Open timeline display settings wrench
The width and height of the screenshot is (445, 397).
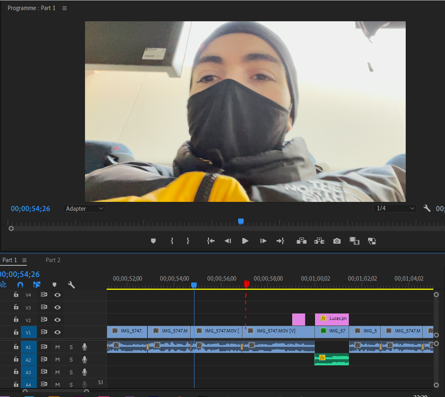pyautogui.click(x=71, y=285)
